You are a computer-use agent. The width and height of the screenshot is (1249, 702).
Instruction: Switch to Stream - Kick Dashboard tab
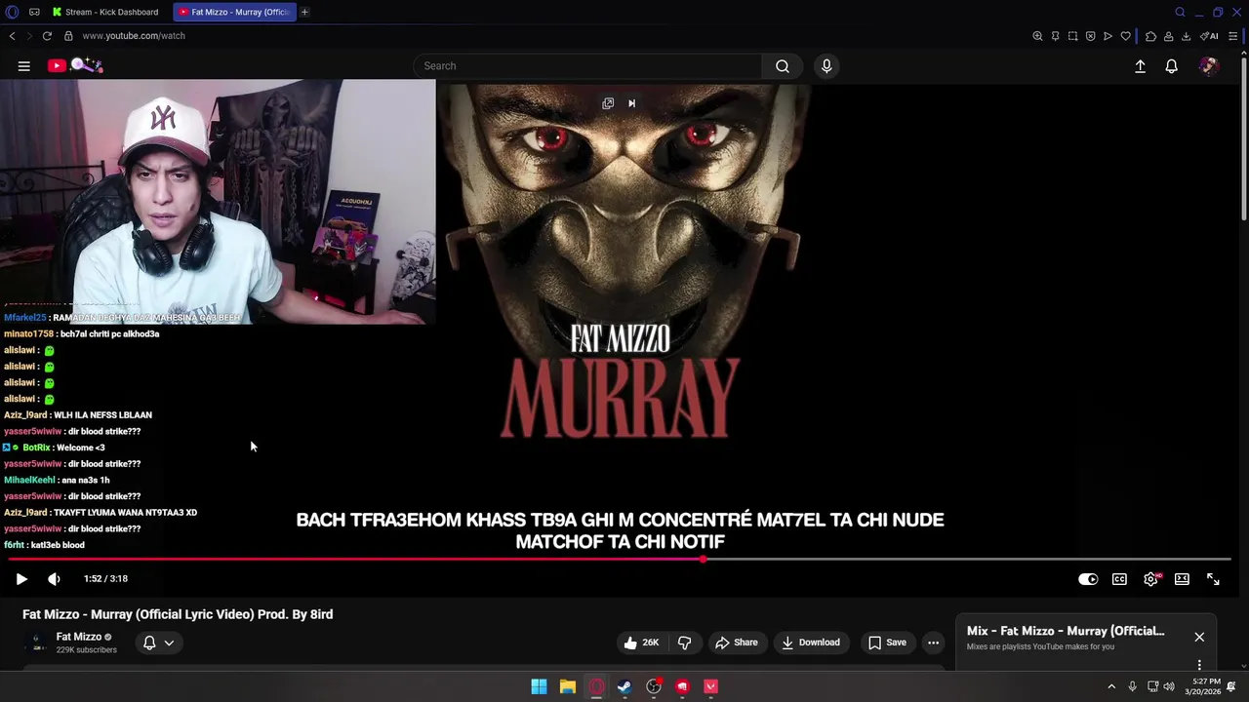click(106, 12)
